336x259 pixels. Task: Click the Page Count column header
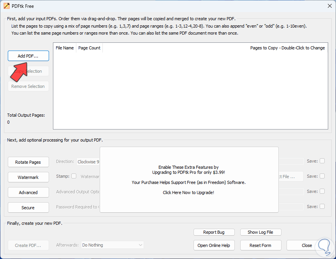click(89, 48)
